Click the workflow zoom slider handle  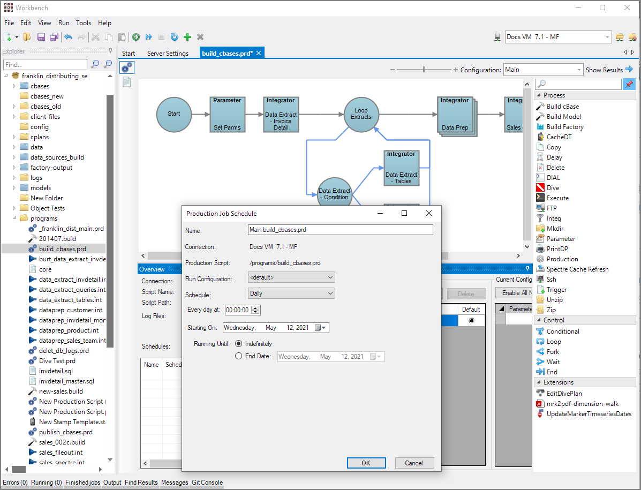(424, 70)
